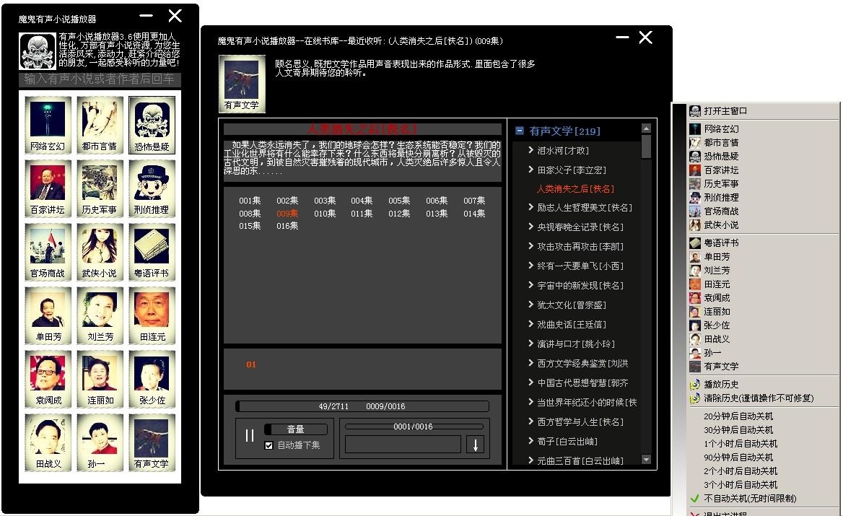Screen dimensions: 843x516
Task: Open the 粤语评书 category thumbnail
Action: click(152, 252)
